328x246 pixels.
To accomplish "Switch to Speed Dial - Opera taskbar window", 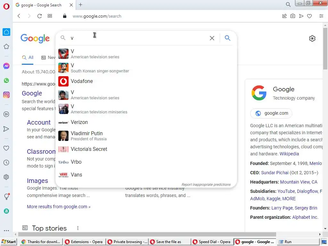I will (212, 242).
